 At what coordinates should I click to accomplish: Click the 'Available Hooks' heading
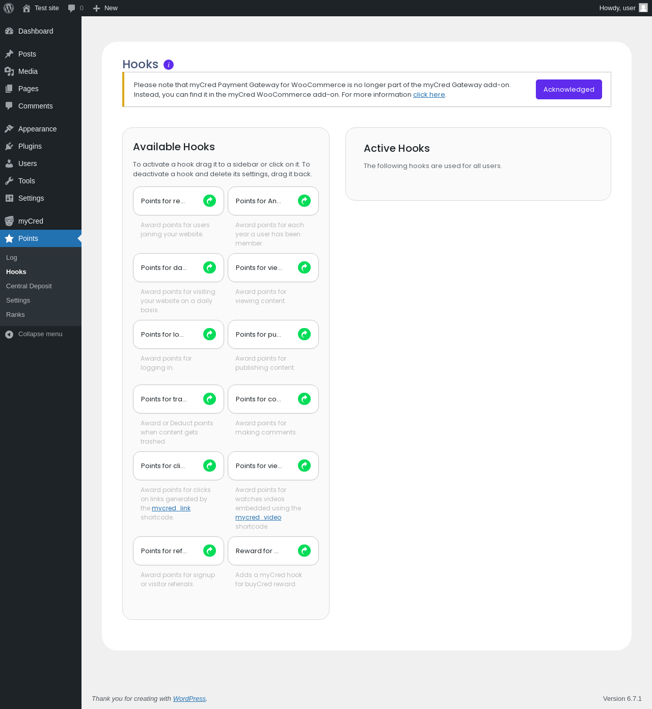[174, 147]
